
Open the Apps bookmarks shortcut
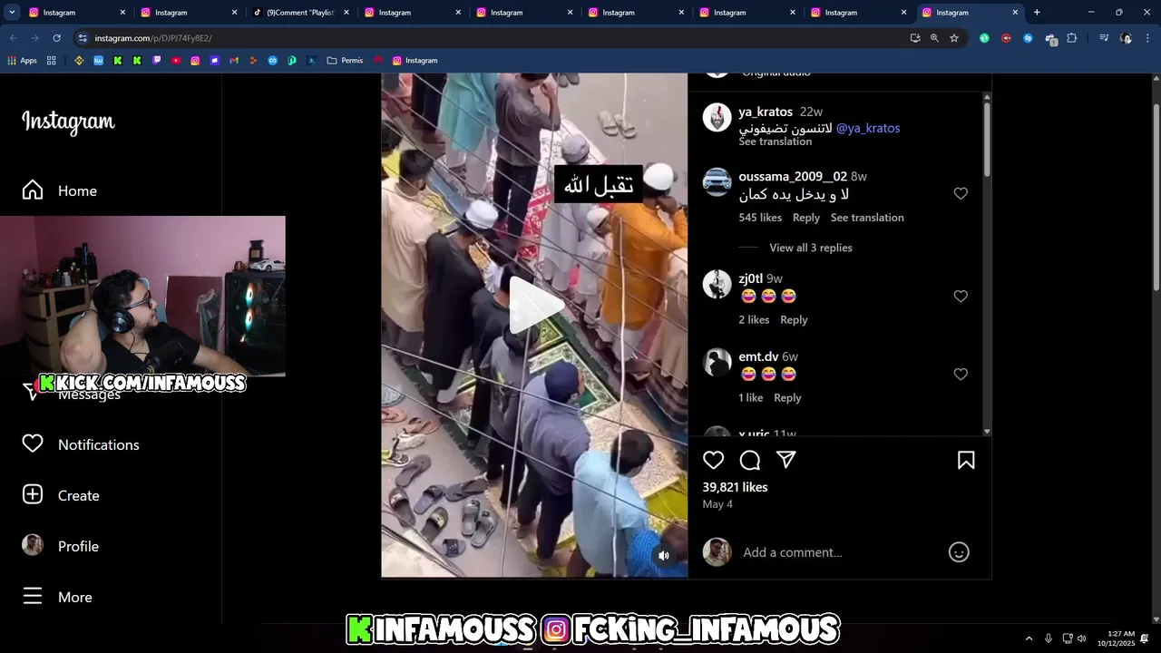tap(23, 61)
